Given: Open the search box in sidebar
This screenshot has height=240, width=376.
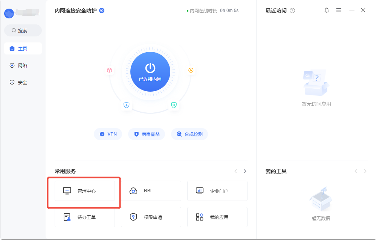Looking at the screenshot, I should (x=23, y=30).
